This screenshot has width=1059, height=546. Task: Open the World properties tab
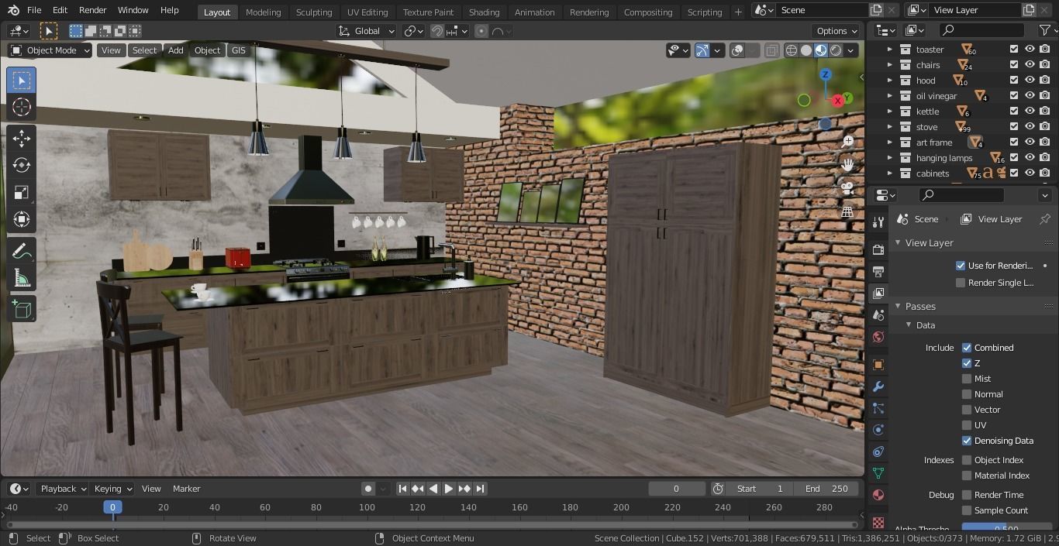[x=878, y=337]
